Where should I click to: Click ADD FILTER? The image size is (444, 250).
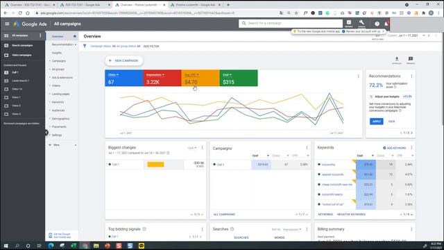[151, 47]
